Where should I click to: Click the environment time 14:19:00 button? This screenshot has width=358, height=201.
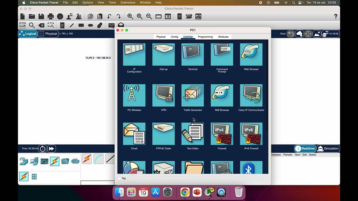click(x=331, y=34)
